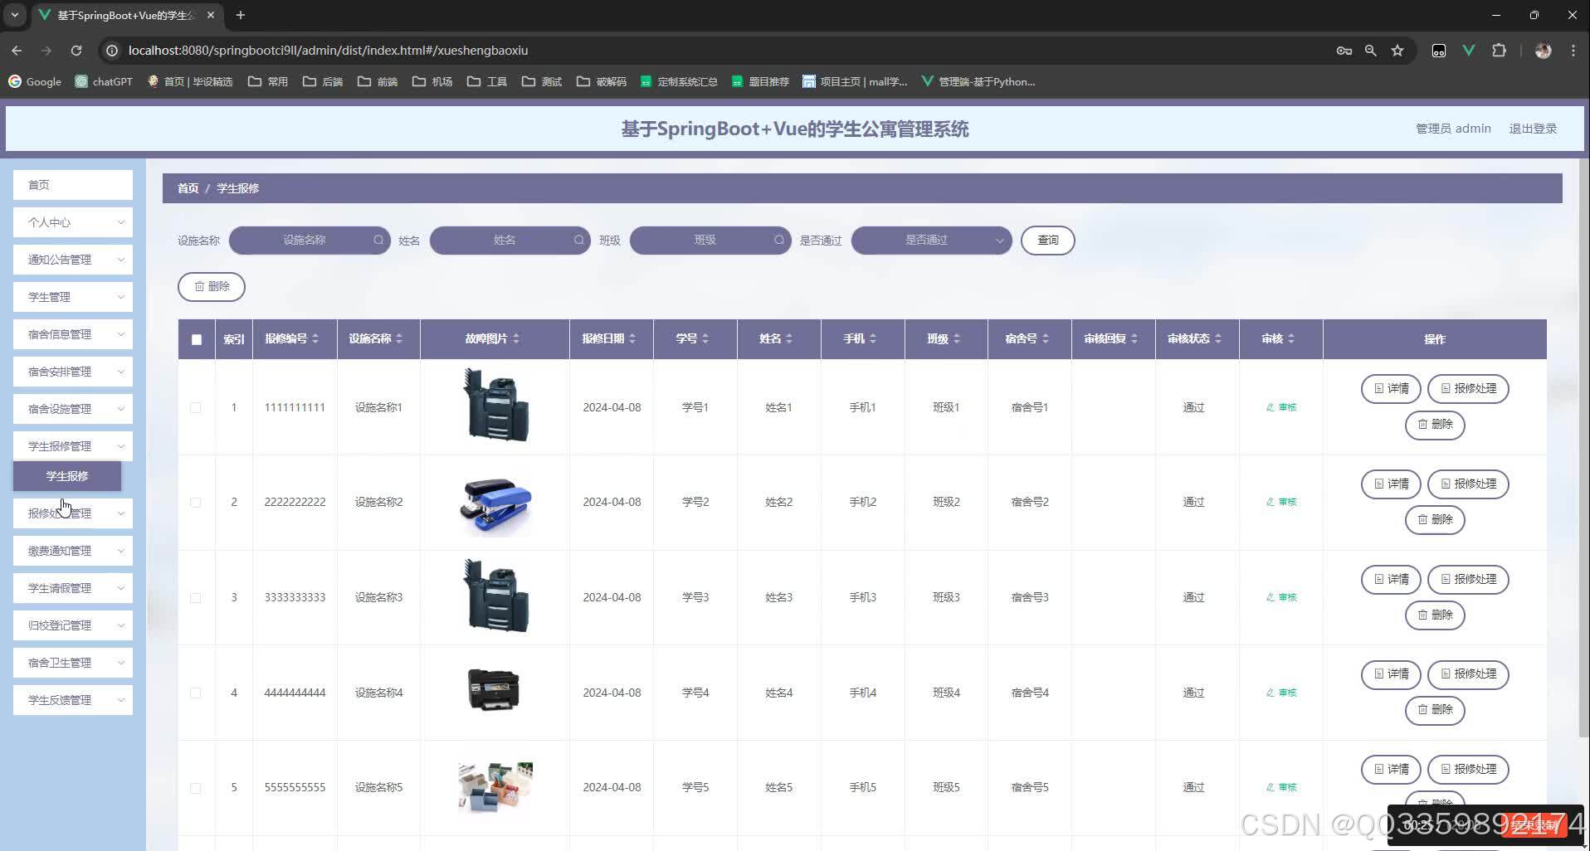This screenshot has height=851, width=1590.
Task: Open the 学生反馈管理 sidebar menu
Action: (x=73, y=700)
